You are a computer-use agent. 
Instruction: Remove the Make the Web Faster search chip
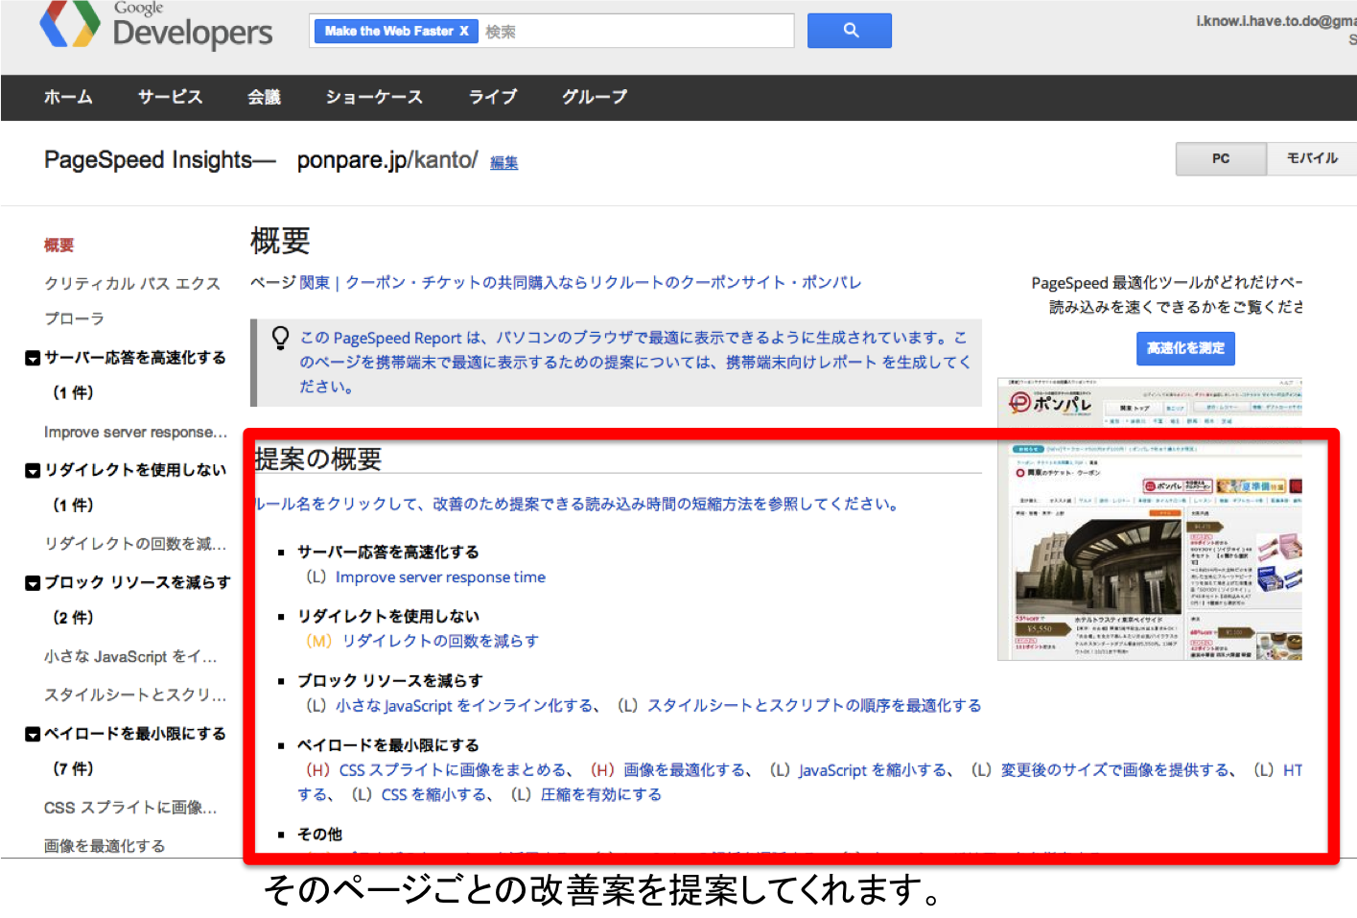pyautogui.click(x=464, y=31)
